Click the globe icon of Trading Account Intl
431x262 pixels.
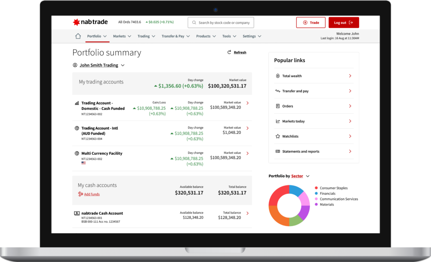click(x=77, y=128)
